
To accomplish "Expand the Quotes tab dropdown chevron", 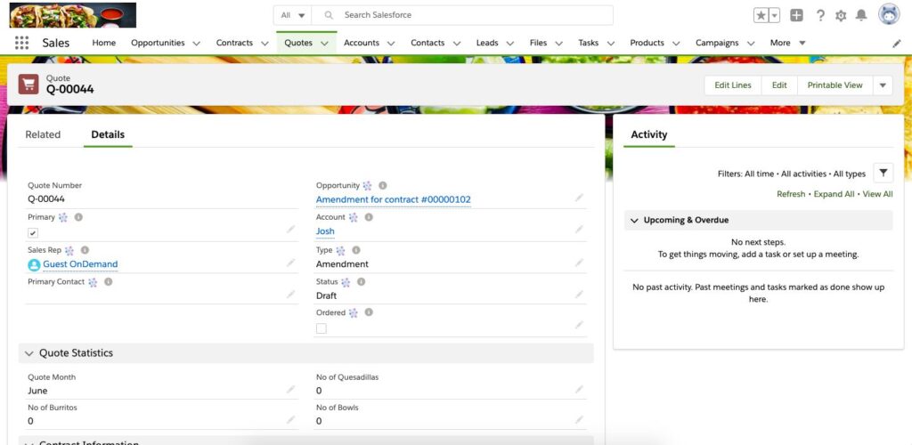I will click(x=324, y=43).
